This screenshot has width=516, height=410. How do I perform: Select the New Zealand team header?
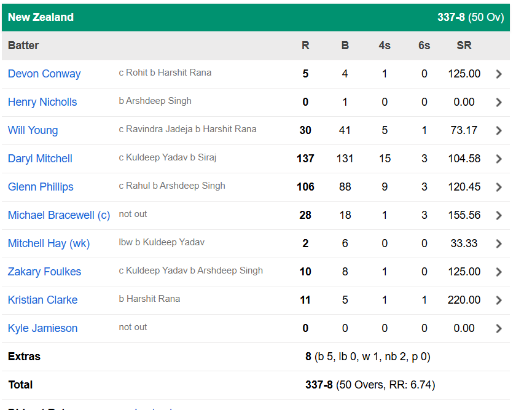click(x=40, y=17)
